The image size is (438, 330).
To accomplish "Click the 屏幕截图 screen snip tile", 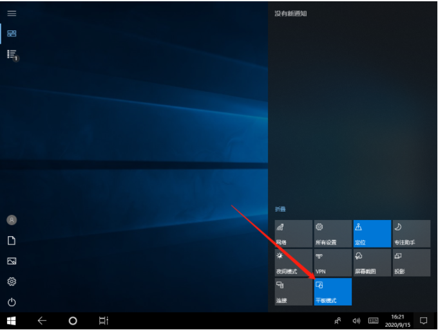I will [372, 262].
